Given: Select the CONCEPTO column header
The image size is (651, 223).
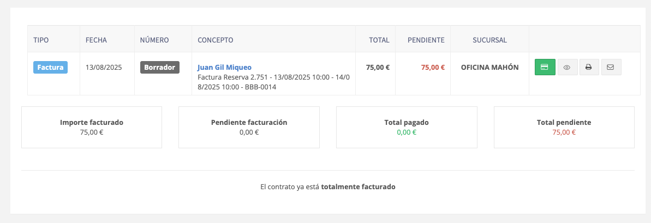Looking at the screenshot, I should click(215, 40).
